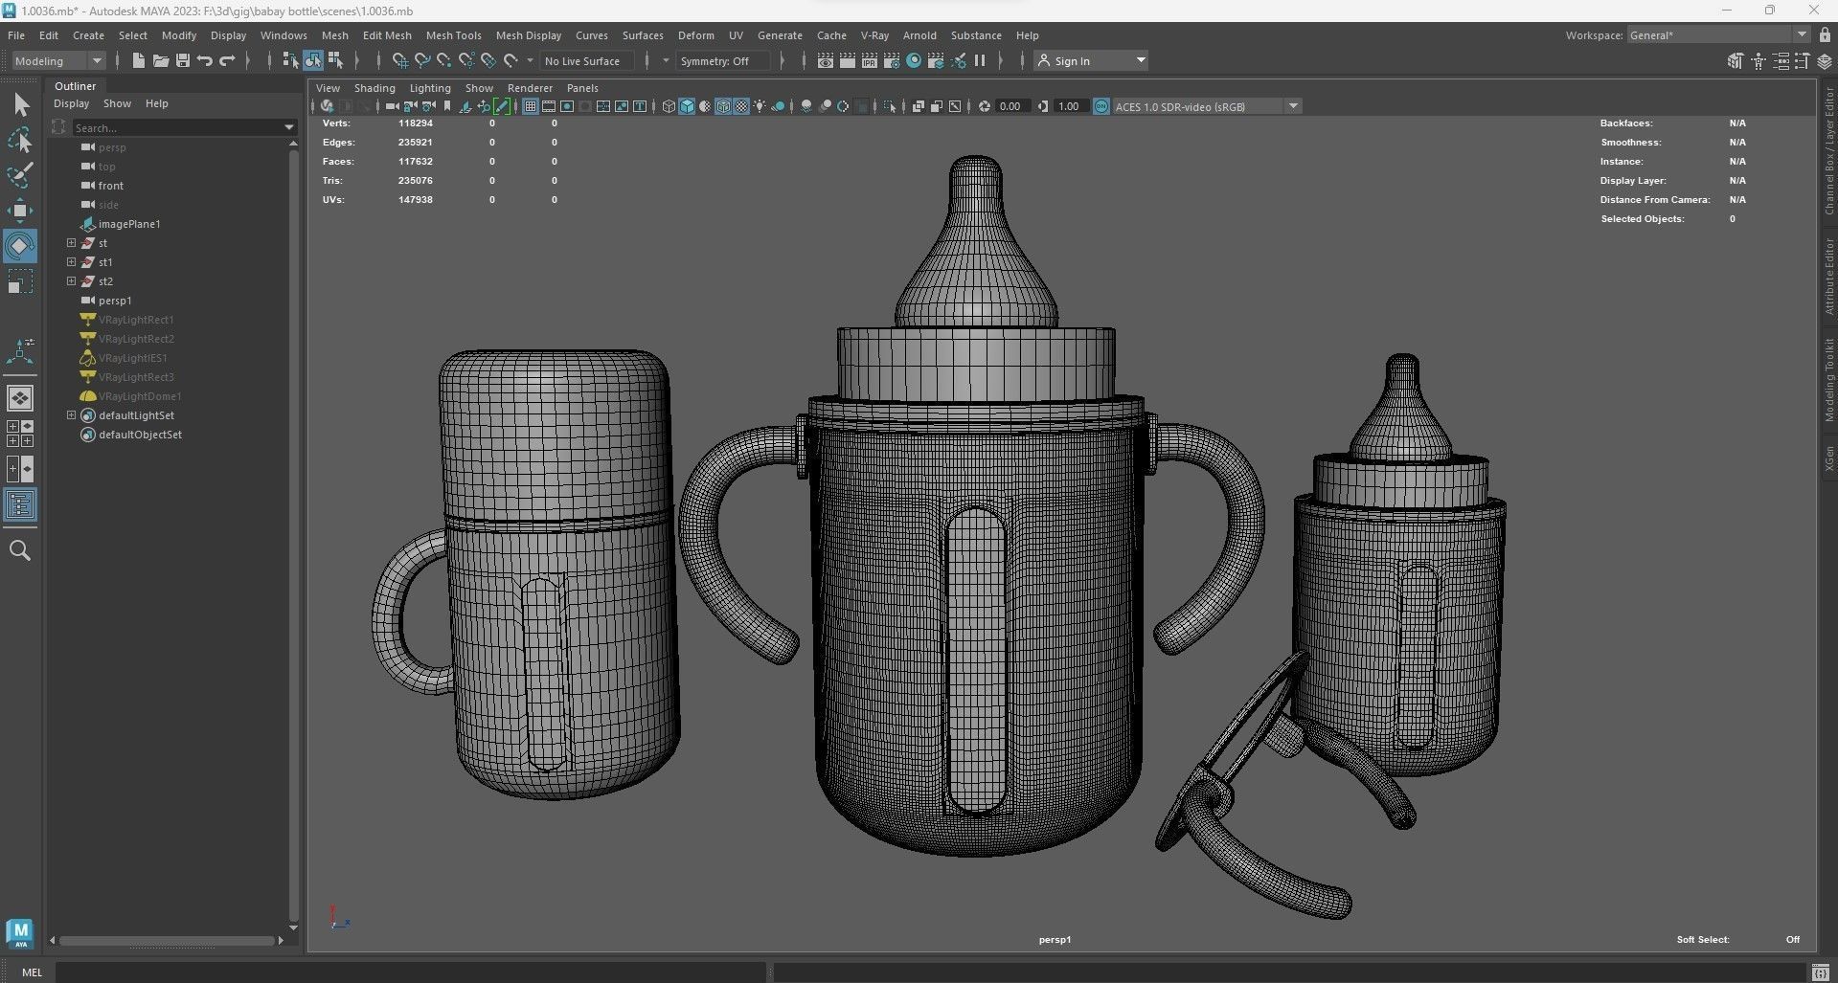This screenshot has width=1838, height=983.
Task: Save the scene with the floppy icon
Action: (182, 60)
